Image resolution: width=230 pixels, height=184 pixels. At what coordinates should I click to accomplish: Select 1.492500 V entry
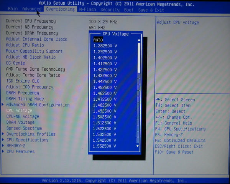pyautogui.click(x=105, y=111)
